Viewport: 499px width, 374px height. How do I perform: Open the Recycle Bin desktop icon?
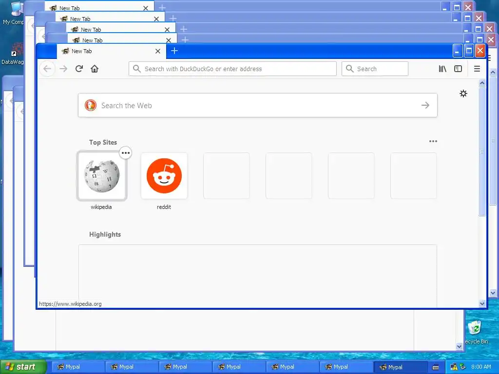pyautogui.click(x=476, y=332)
